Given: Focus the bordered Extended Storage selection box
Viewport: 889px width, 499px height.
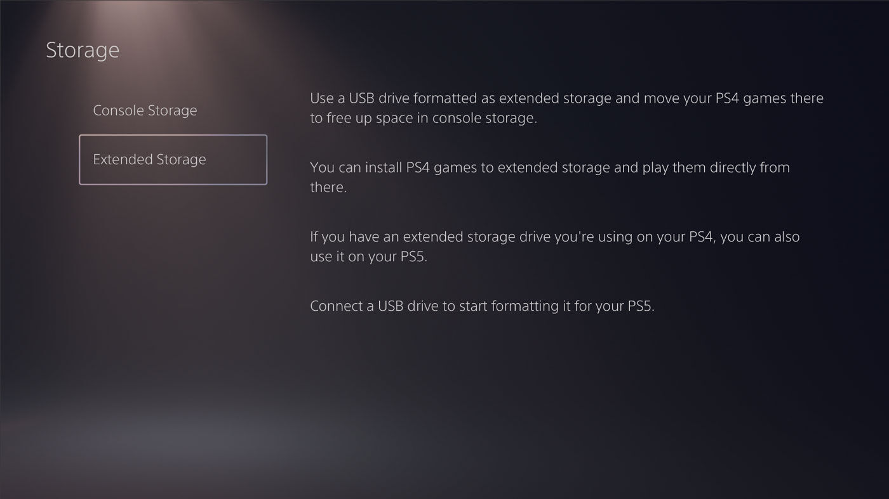Looking at the screenshot, I should [173, 160].
